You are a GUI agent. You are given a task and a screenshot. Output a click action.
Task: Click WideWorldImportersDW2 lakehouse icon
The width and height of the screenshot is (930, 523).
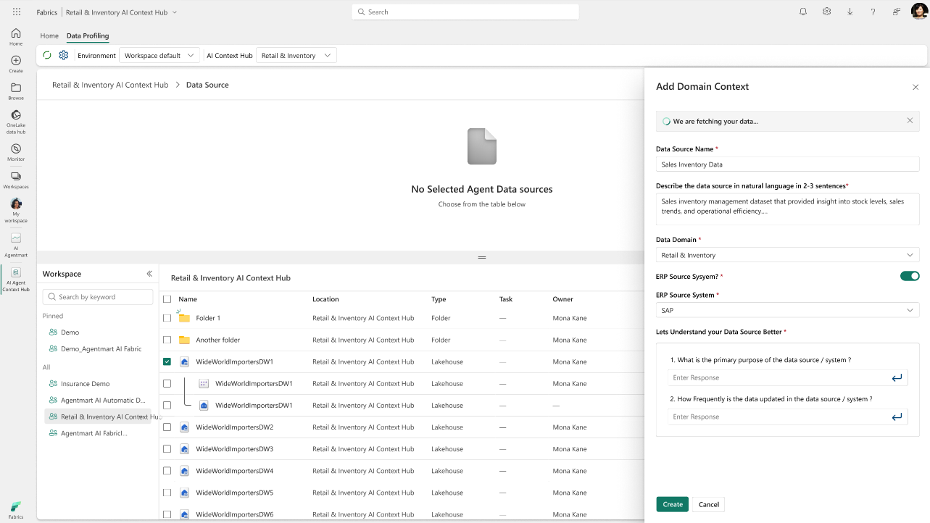click(x=184, y=427)
